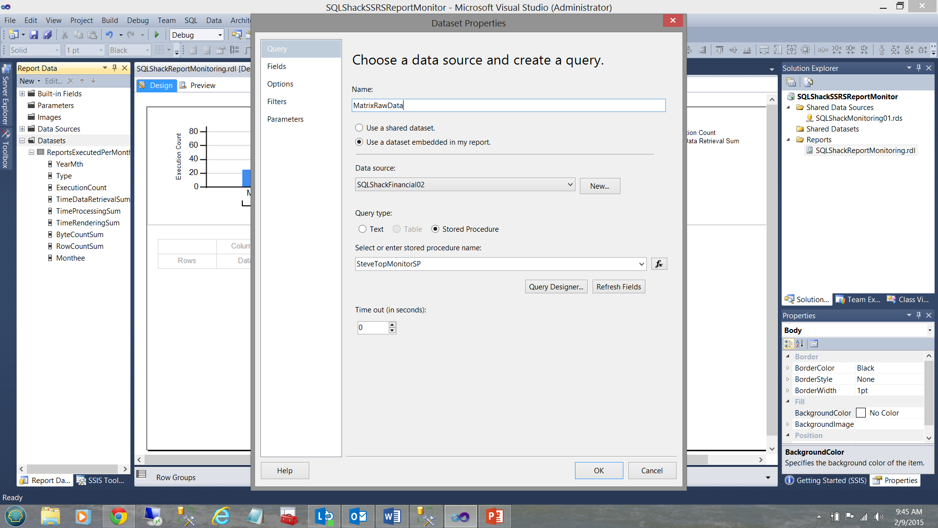Expand the Data Sources tree node
The height and width of the screenshot is (528, 938).
coord(22,129)
